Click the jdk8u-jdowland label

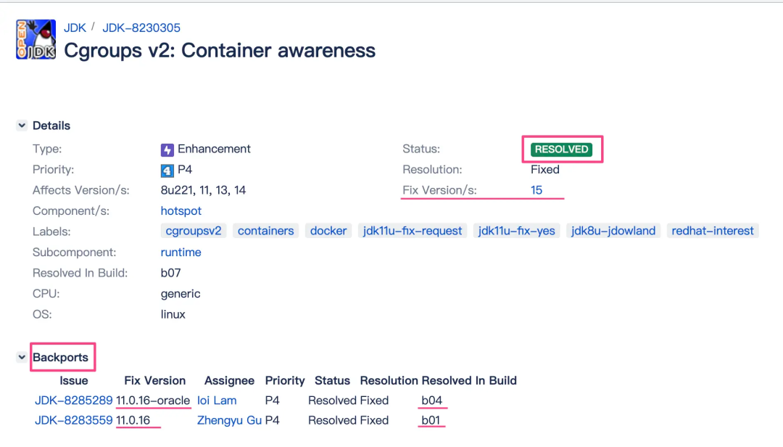click(613, 231)
